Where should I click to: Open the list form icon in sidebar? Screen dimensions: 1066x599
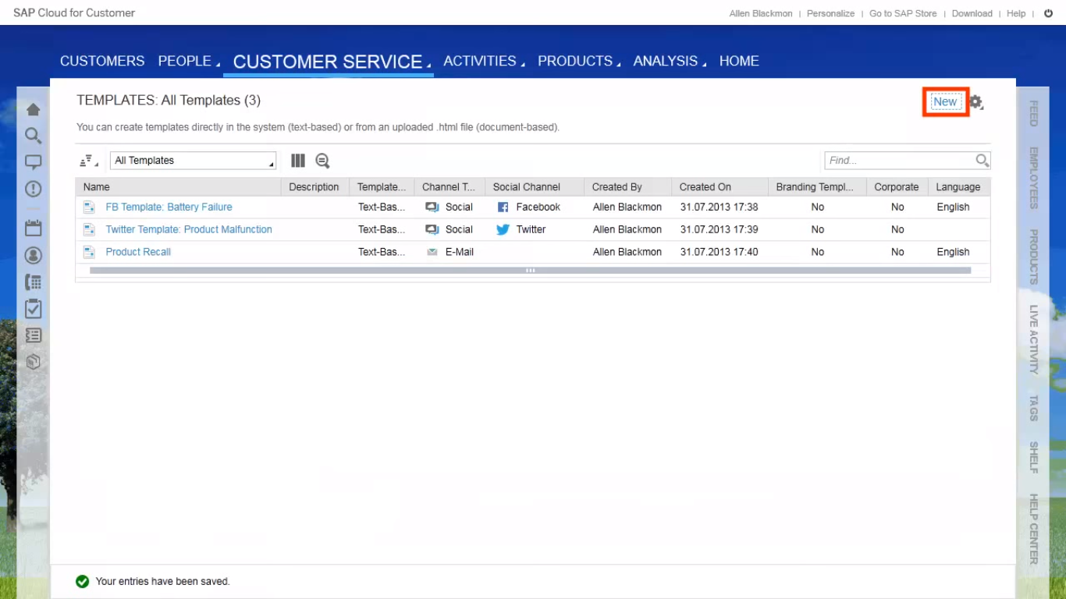(x=34, y=335)
